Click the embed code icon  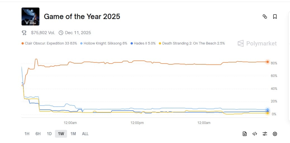click(255, 134)
